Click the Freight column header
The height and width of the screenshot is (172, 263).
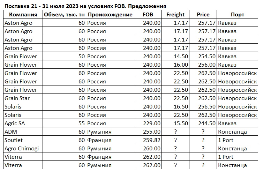[175, 15]
